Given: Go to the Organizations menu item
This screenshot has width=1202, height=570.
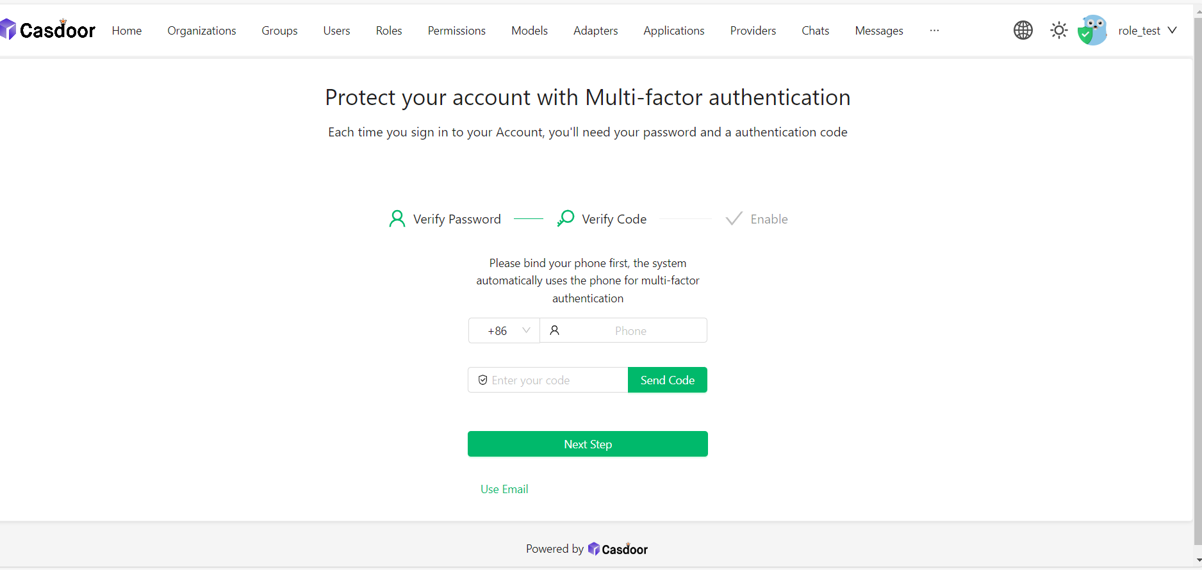Looking at the screenshot, I should pyautogui.click(x=202, y=30).
